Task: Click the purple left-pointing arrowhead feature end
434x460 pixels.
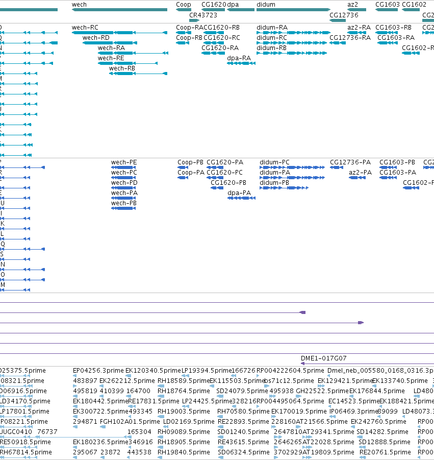Action: coord(302,312)
